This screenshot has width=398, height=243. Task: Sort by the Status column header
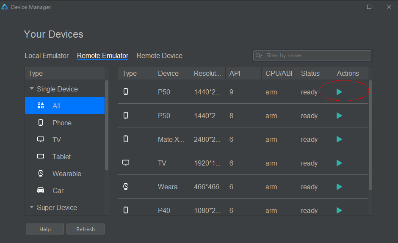[x=315, y=73]
